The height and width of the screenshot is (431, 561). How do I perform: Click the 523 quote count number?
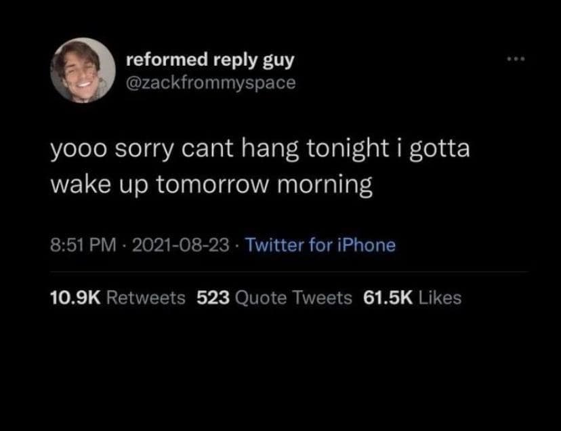coord(213,297)
